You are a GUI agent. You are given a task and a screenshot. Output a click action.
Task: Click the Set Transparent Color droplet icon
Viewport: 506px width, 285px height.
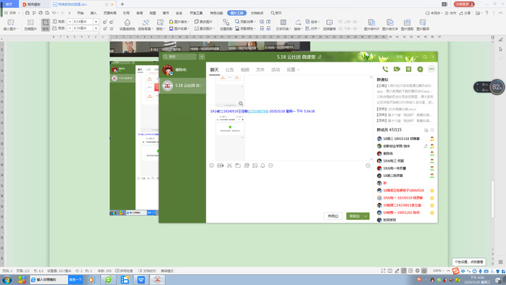(127, 25)
